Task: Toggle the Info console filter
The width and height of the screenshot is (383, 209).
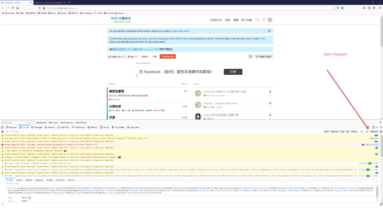Action: 348,131
